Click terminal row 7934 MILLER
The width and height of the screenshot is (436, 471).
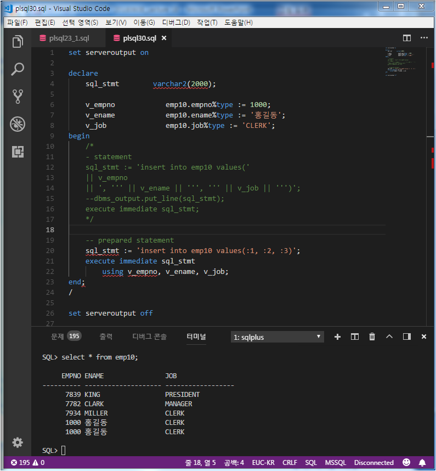125,413
